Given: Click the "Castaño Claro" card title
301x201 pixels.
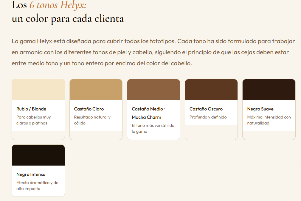Looking at the screenshot, I should [x=89, y=109].
